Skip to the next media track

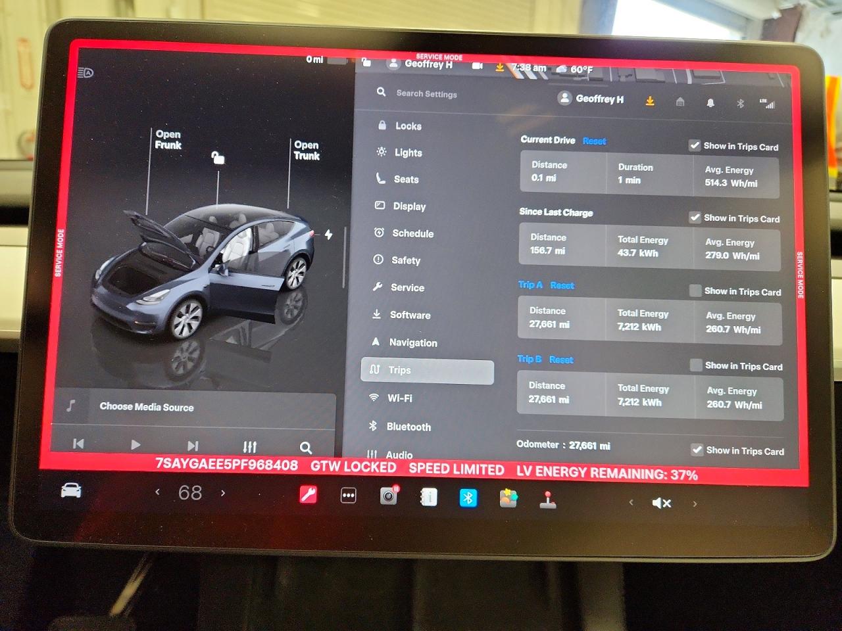click(193, 446)
